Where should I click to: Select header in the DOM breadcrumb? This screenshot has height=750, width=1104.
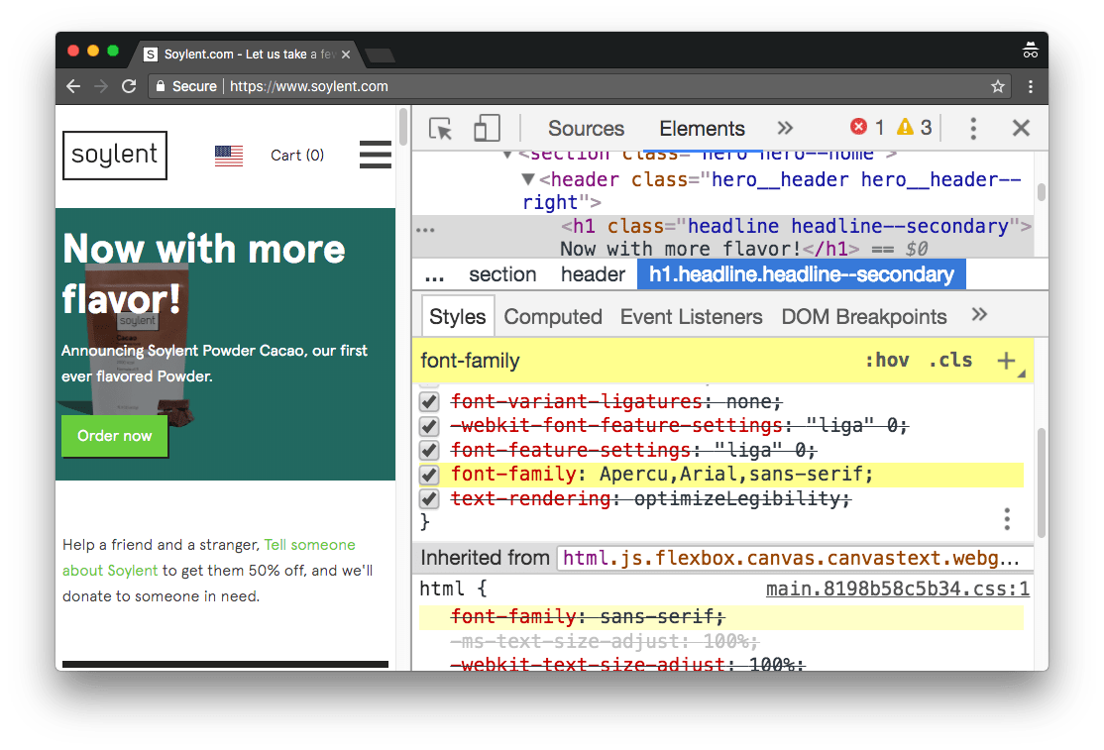[593, 274]
